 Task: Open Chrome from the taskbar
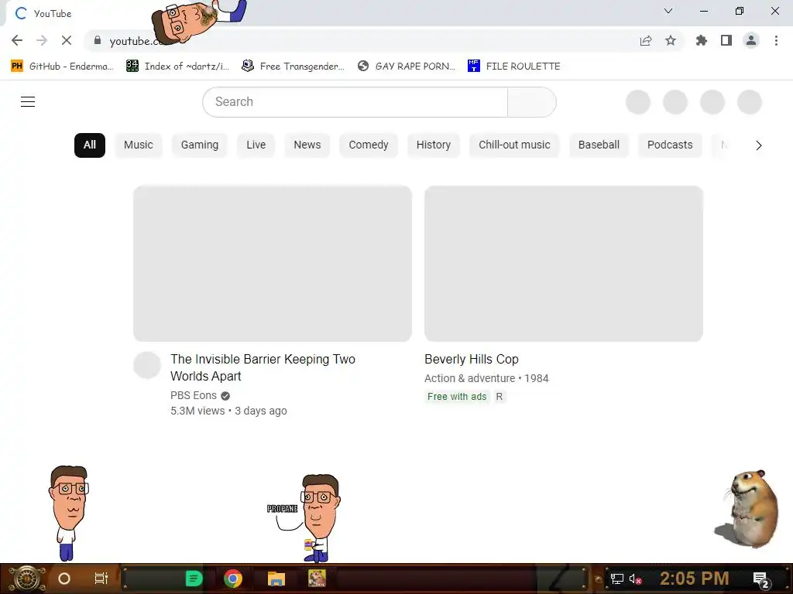point(232,579)
